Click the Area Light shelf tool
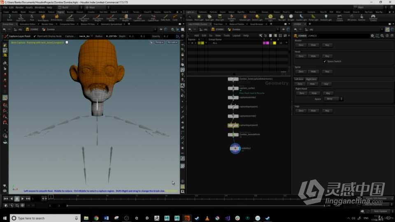The height and width of the screenshot is (222, 395). tap(220, 18)
